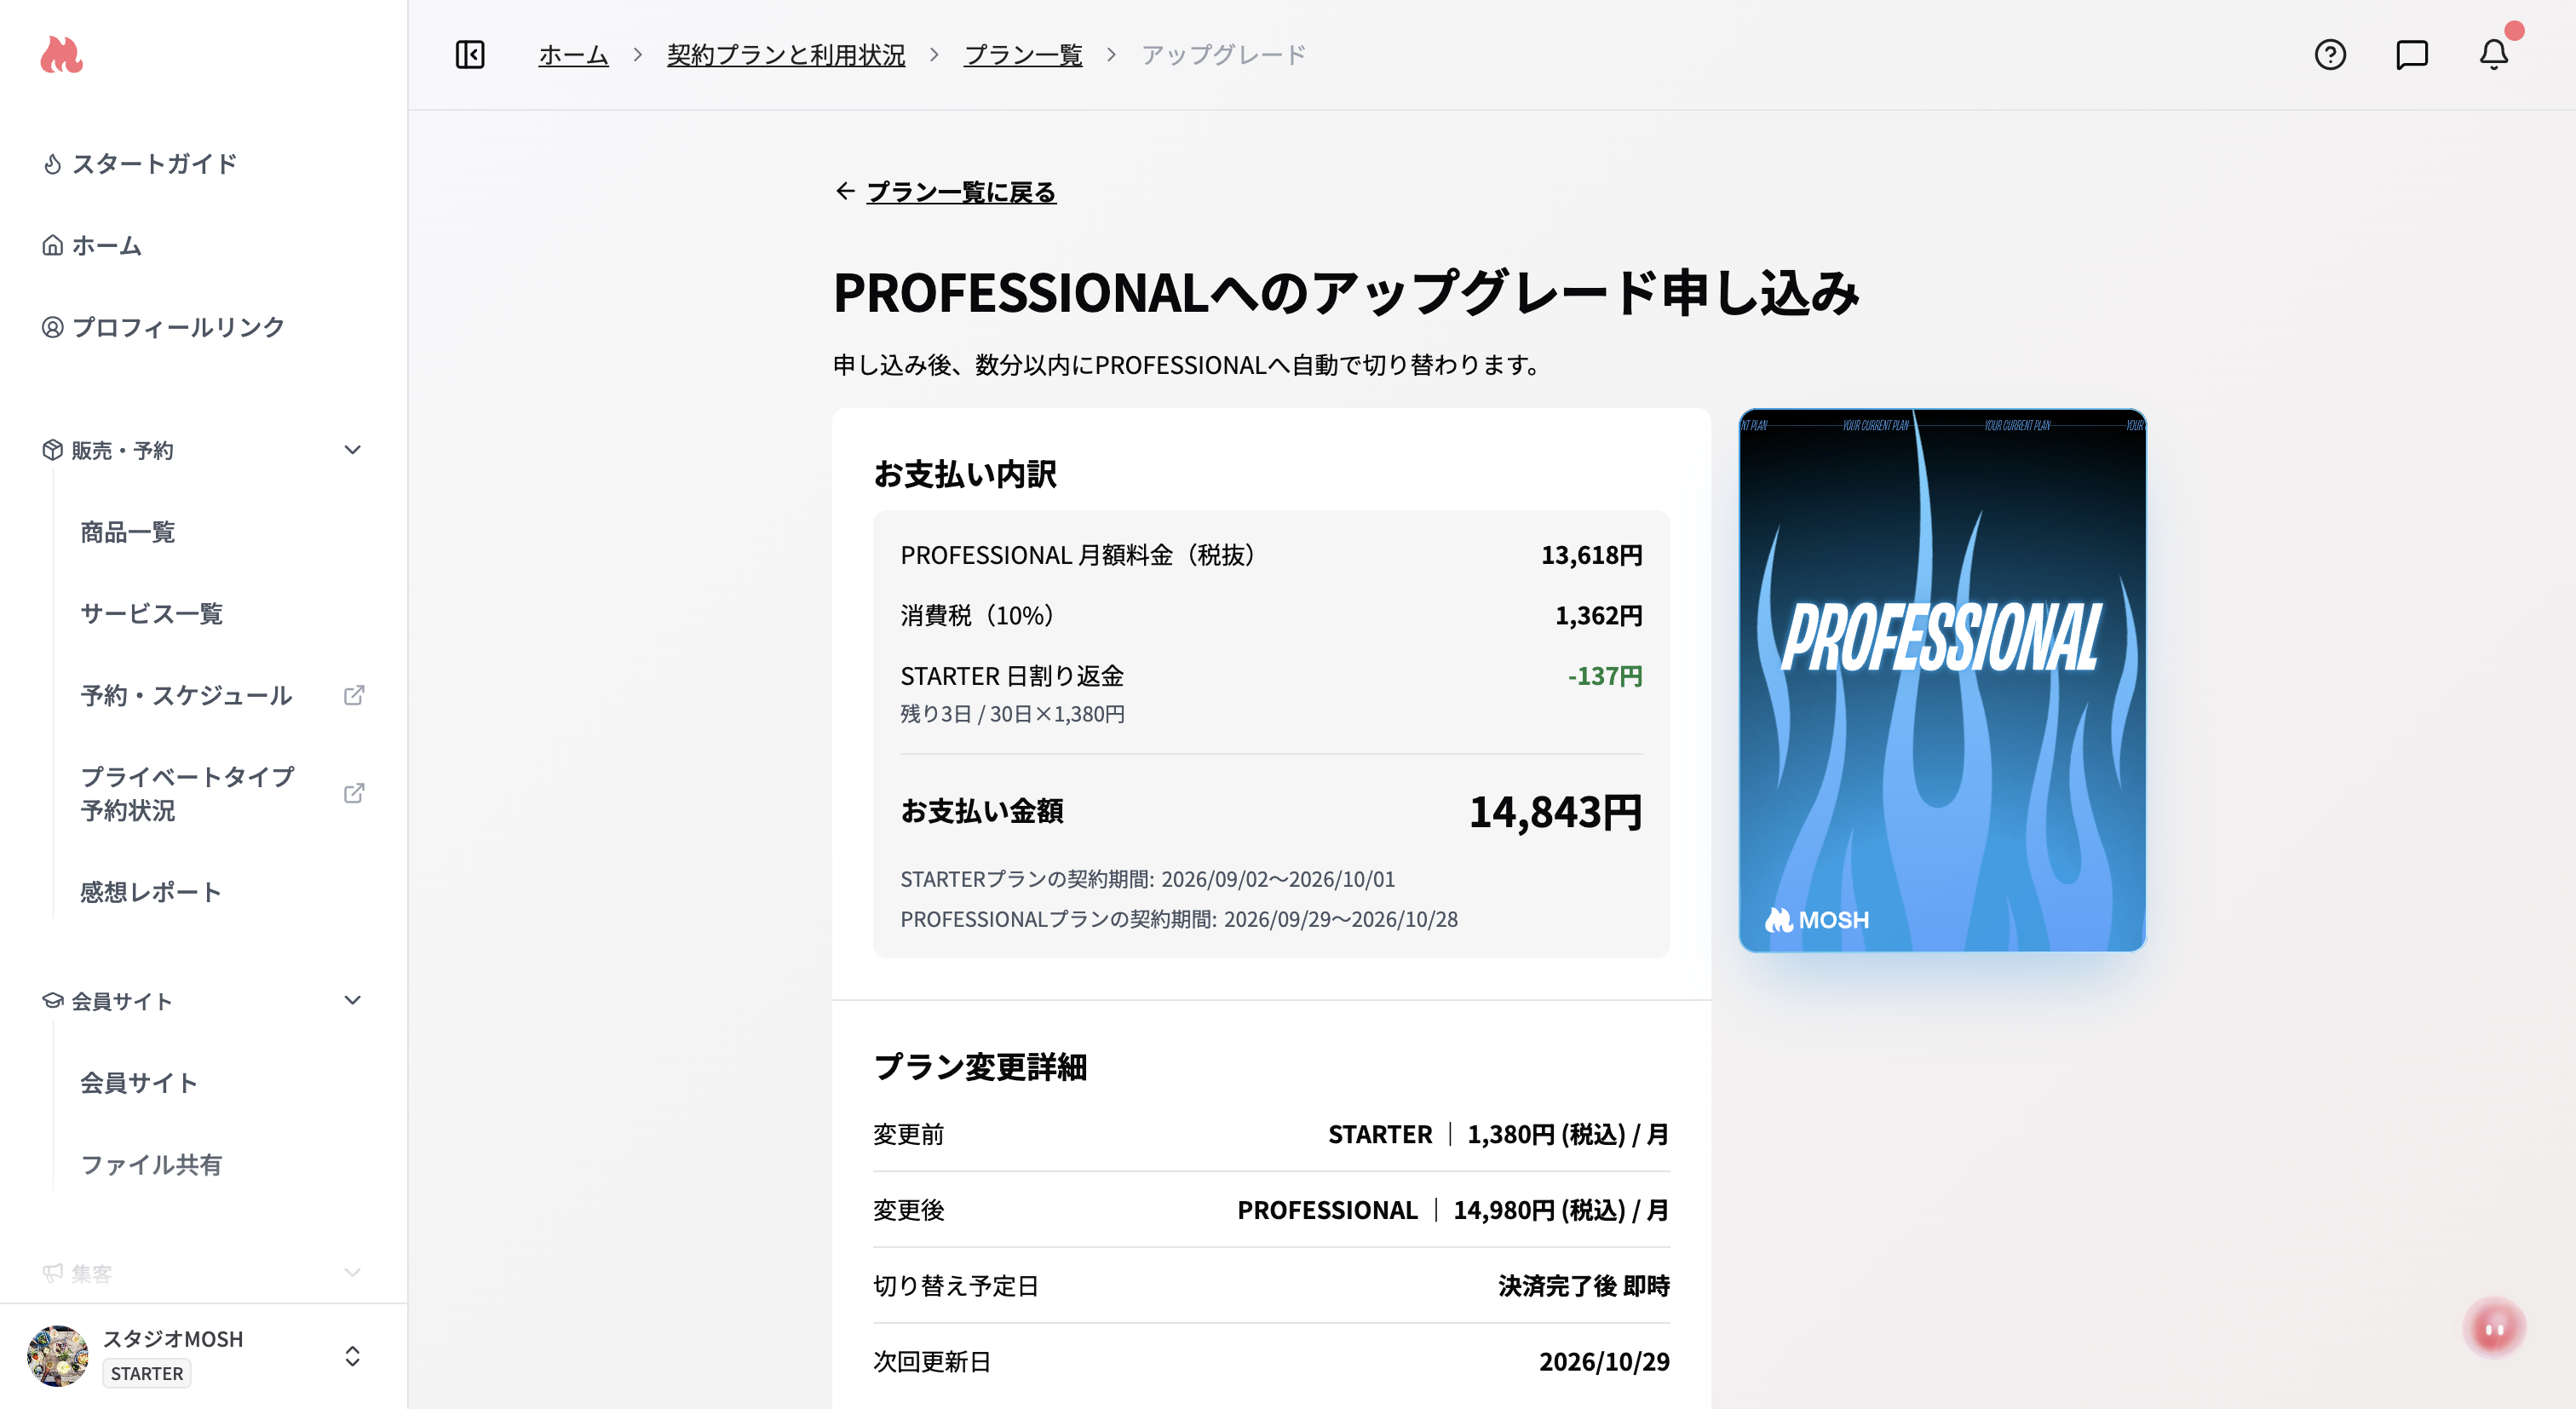Click the 13,618円 monthly fee value

click(x=1591, y=555)
